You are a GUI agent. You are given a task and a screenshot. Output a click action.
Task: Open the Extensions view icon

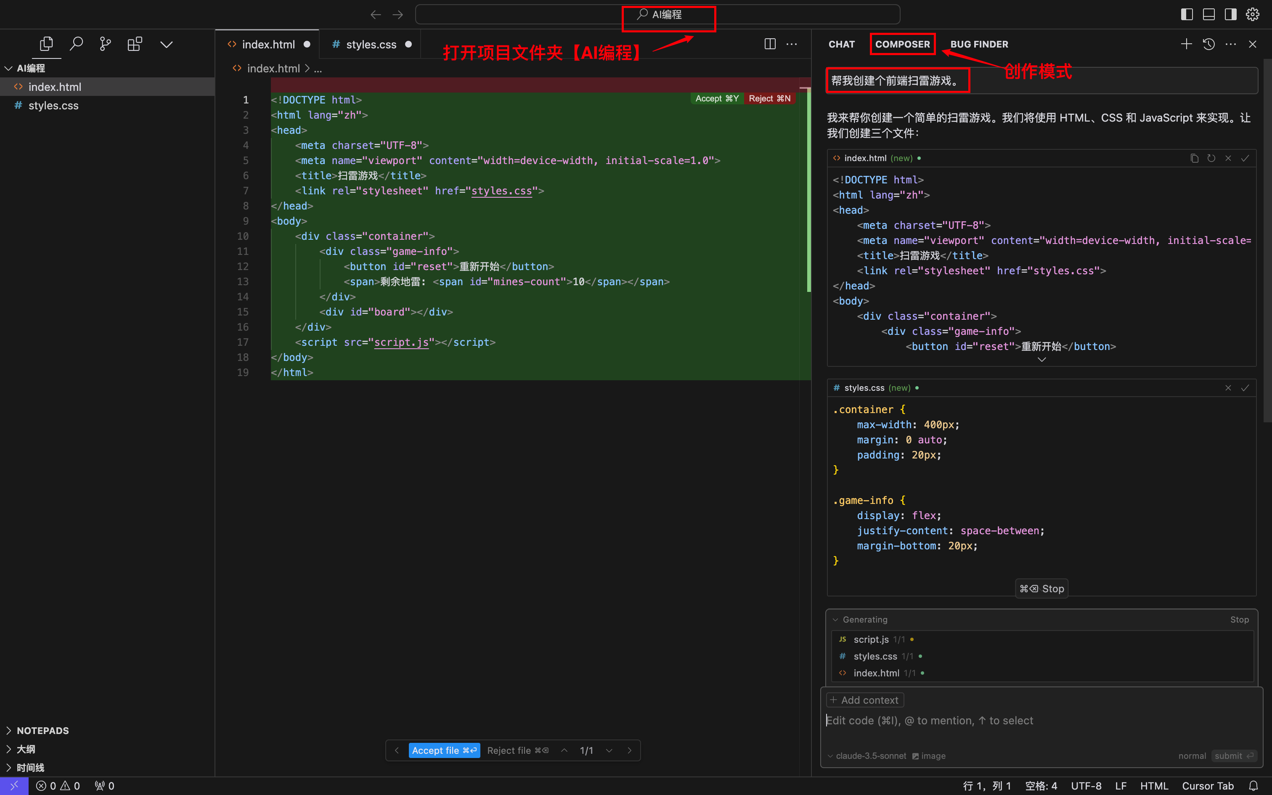(x=135, y=44)
